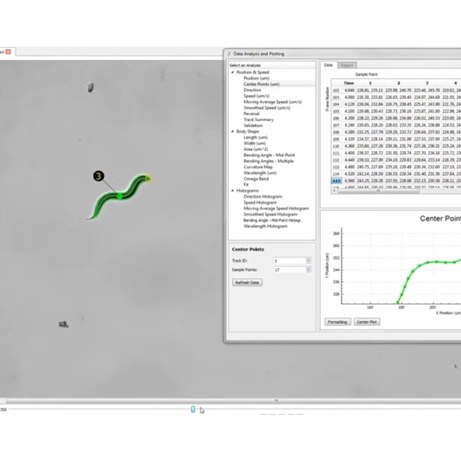Select Bending Angle - Mid-Point
This screenshot has height=460, width=461.
[270, 155]
